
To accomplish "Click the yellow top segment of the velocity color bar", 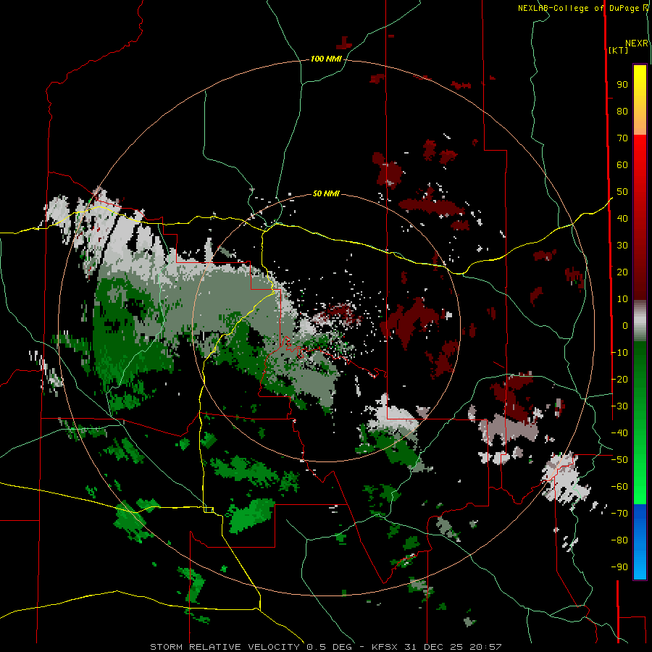I will coord(640,100).
